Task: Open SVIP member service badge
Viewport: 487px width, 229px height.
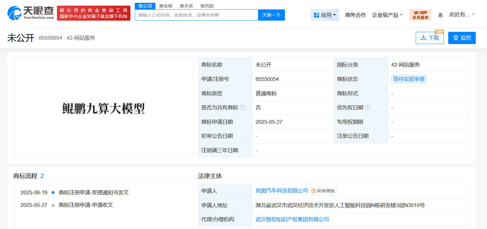Action: coord(420,15)
